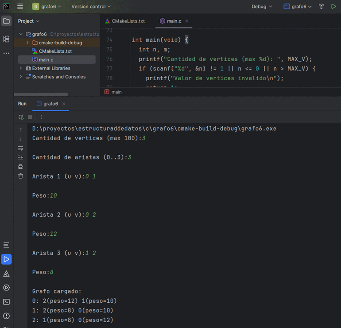Toggle the Project tool window
Viewport: 341px width, 328px height.
click(x=6, y=21)
